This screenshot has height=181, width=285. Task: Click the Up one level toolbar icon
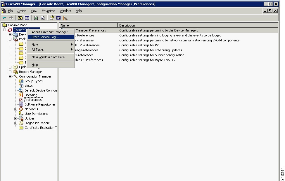pyautogui.click(x=20, y=18)
